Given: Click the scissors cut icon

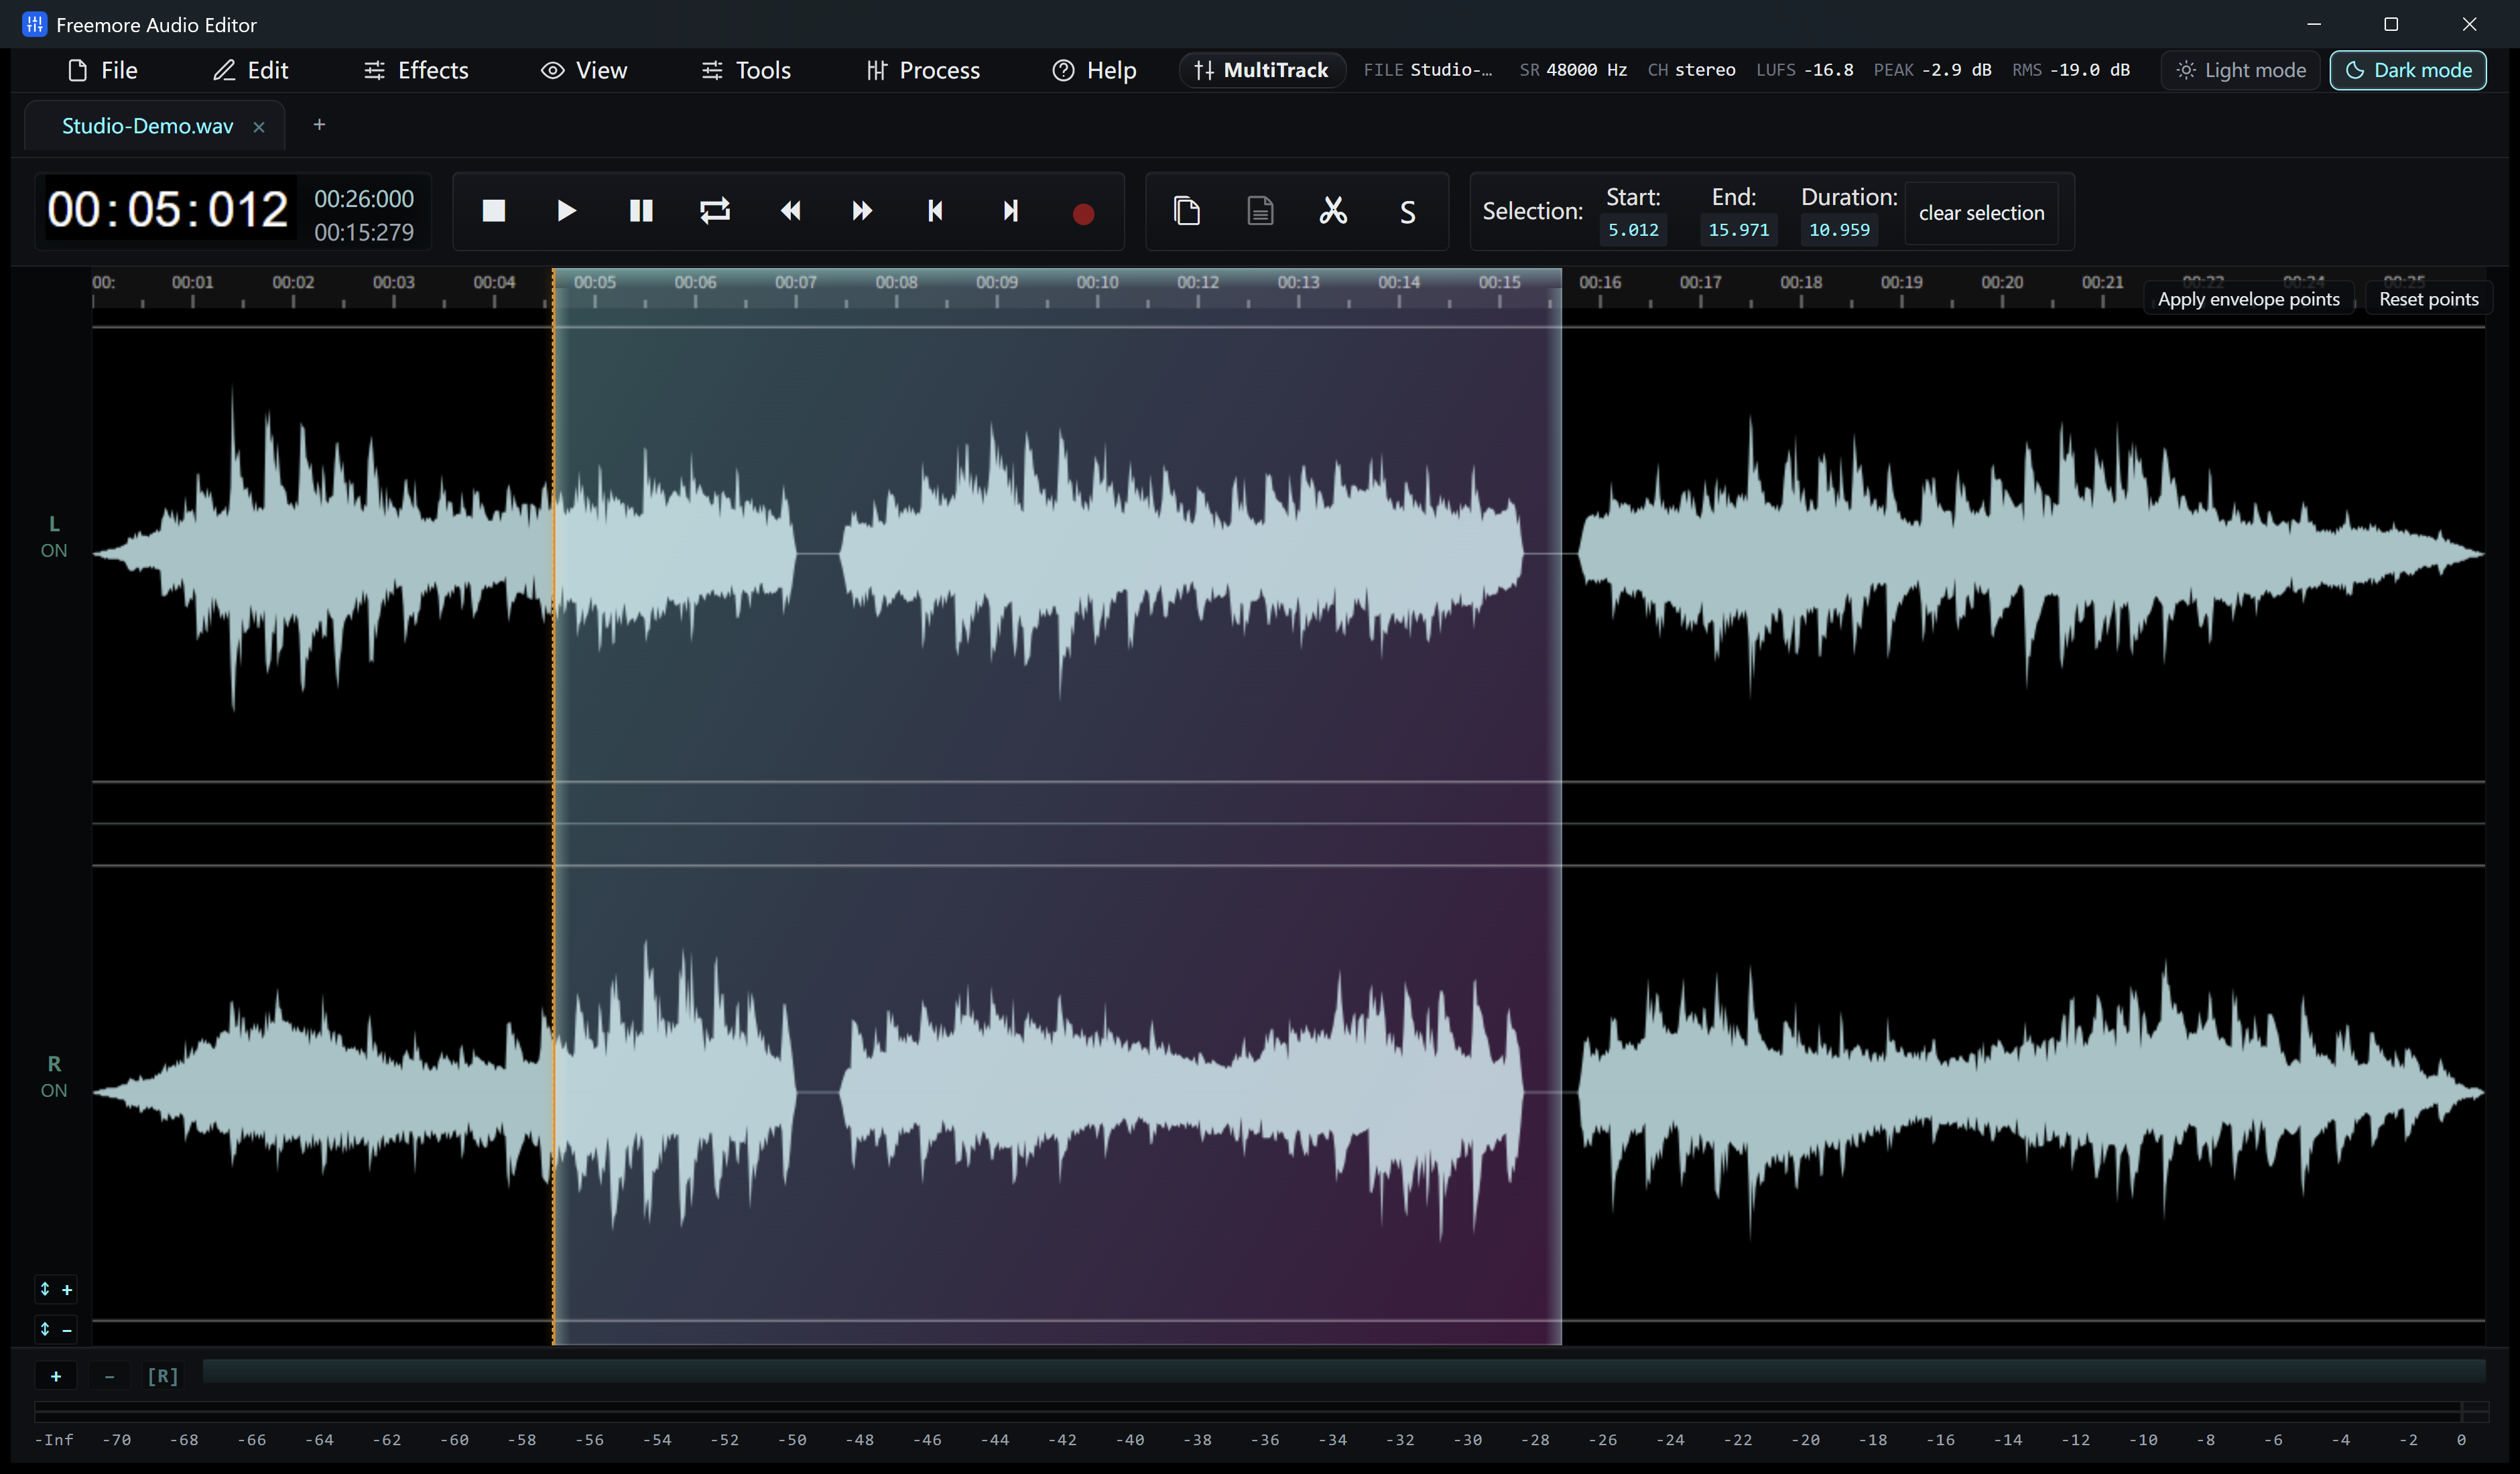Looking at the screenshot, I should tap(1333, 211).
